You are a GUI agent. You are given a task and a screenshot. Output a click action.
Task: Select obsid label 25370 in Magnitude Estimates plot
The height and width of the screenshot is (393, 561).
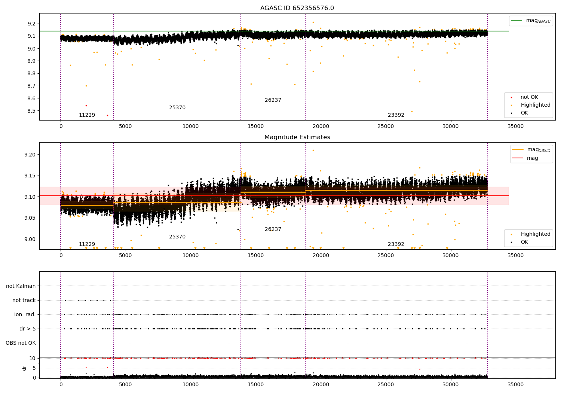coord(177,237)
